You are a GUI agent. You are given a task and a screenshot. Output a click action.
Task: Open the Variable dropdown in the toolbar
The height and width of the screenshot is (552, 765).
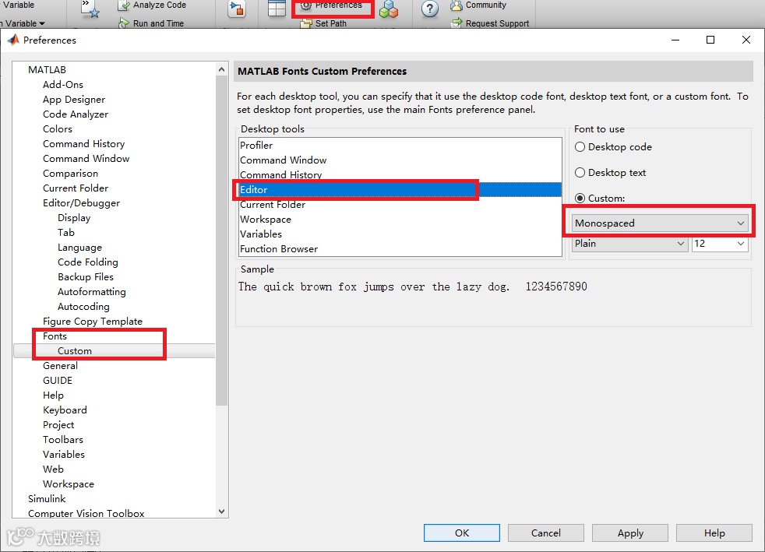pyautogui.click(x=23, y=23)
